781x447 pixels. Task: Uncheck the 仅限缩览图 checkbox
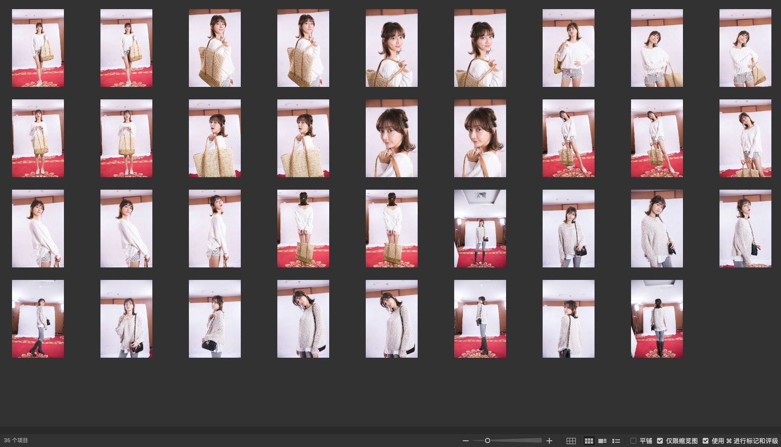[660, 441]
